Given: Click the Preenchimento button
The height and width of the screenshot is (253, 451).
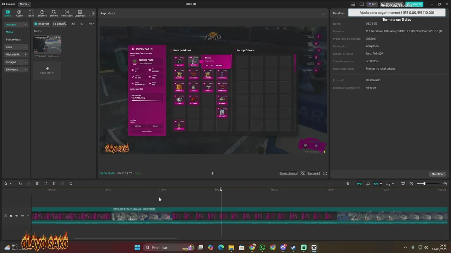Looking at the screenshot, I should 289,173.
